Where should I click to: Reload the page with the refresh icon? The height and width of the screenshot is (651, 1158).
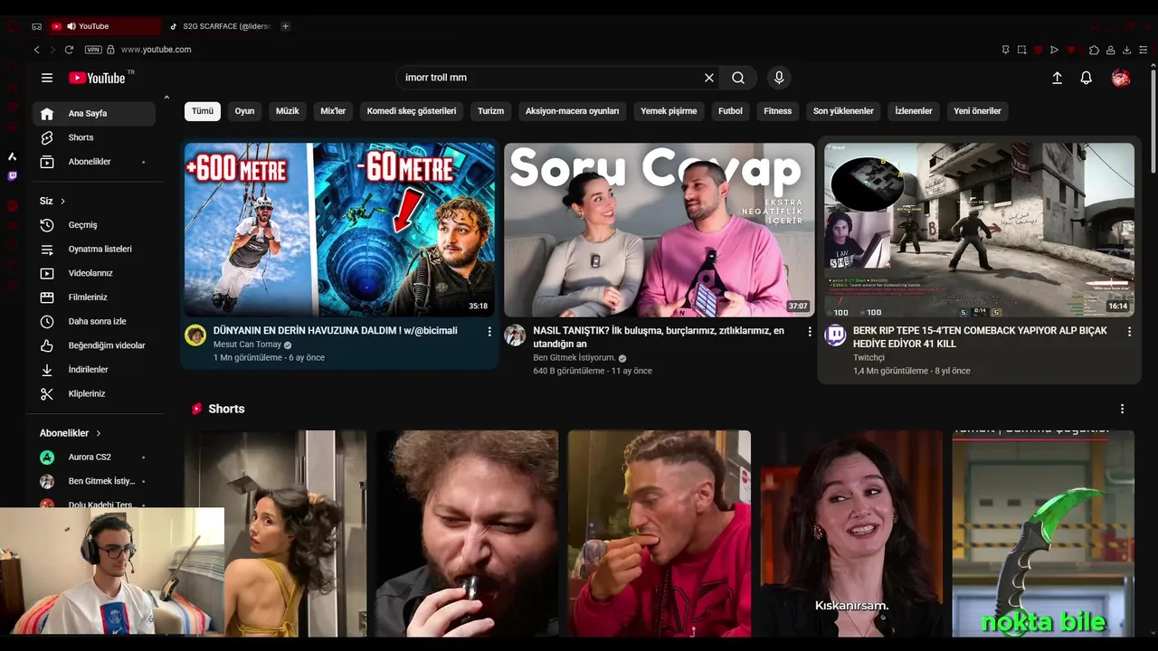pyautogui.click(x=69, y=50)
